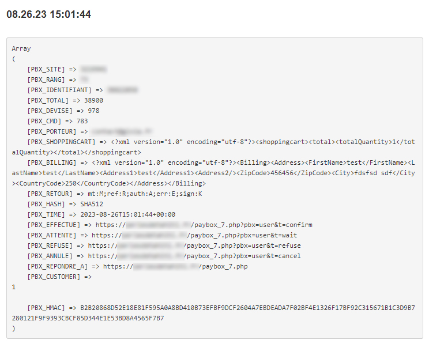Click the PBX_TOTAL value 38900
429x344 pixels.
(93, 100)
